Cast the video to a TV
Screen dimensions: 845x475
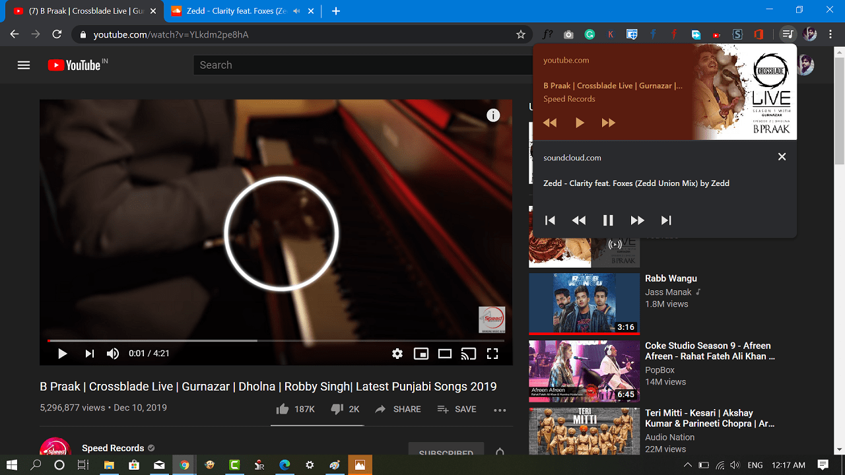coord(469,354)
